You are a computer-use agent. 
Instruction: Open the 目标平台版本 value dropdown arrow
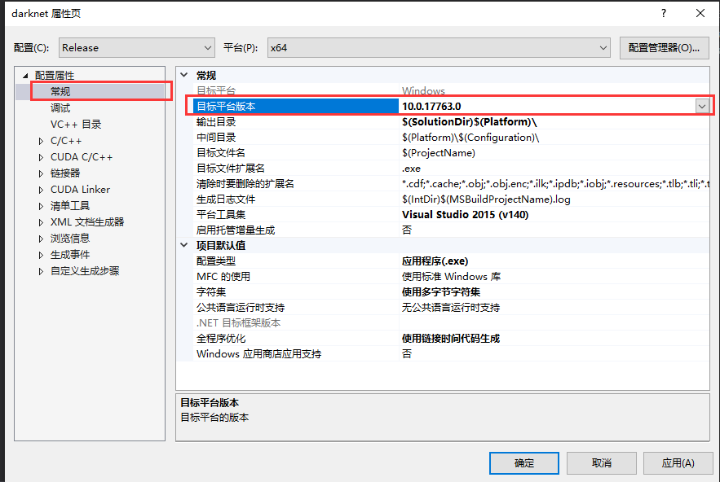701,107
